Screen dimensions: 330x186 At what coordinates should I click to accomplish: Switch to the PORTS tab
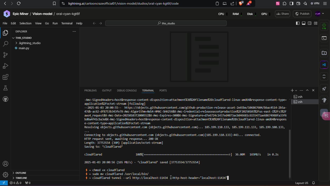tap(163, 90)
